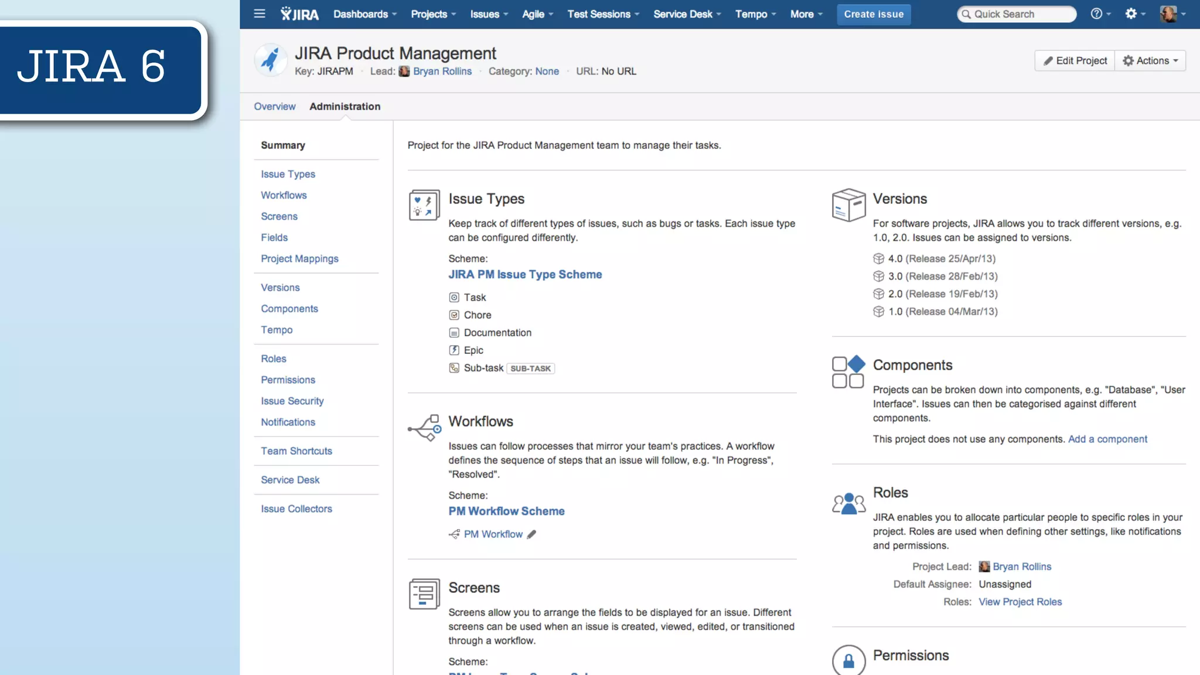Open Components in the sidebar
Screen dimensions: 1200x675
289,309
